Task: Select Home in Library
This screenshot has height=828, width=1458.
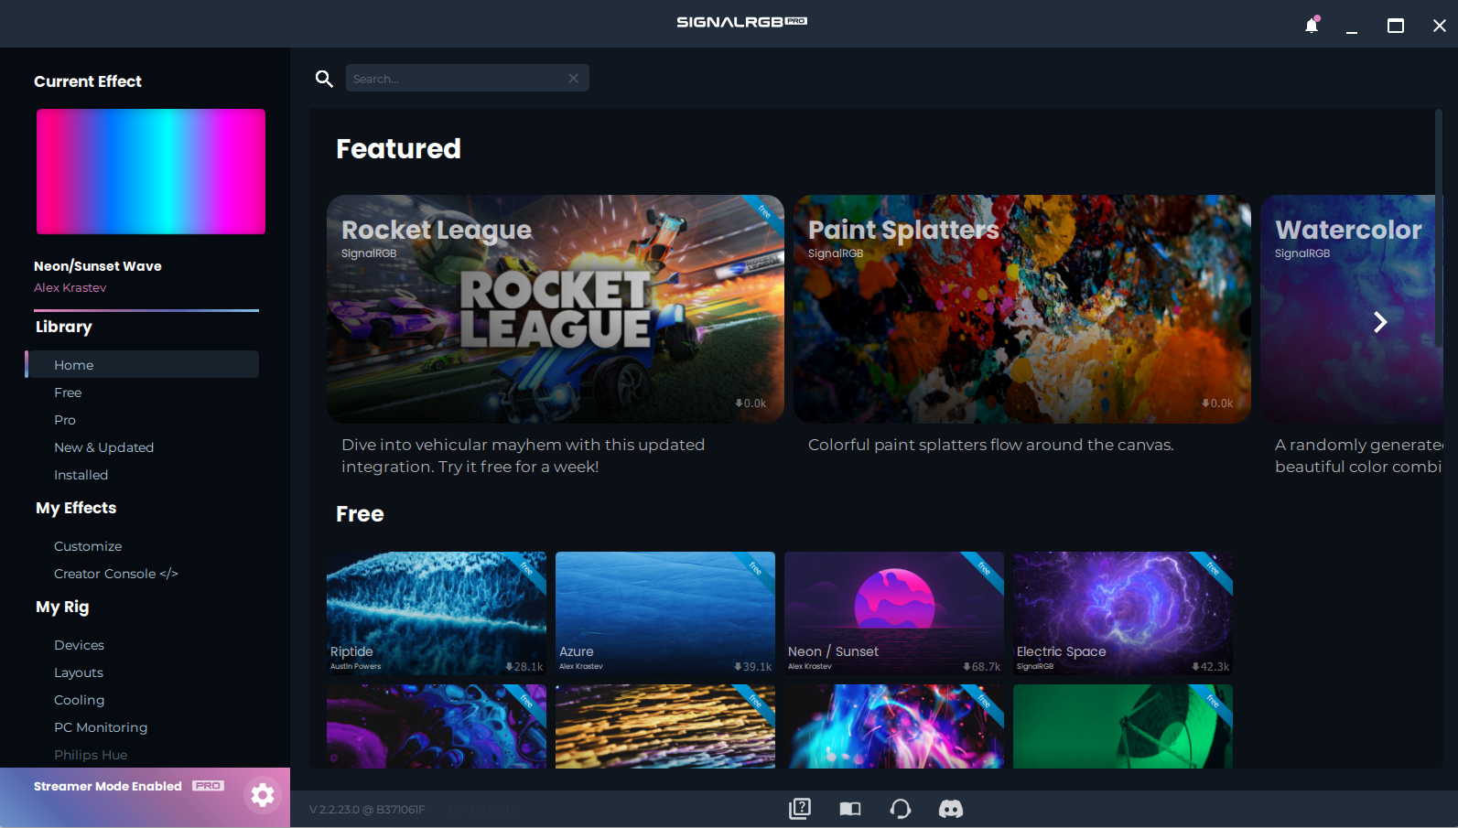Action: coord(74,365)
